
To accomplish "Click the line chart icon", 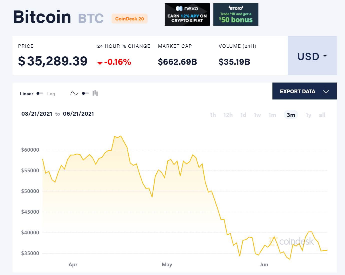I will point(74,93).
